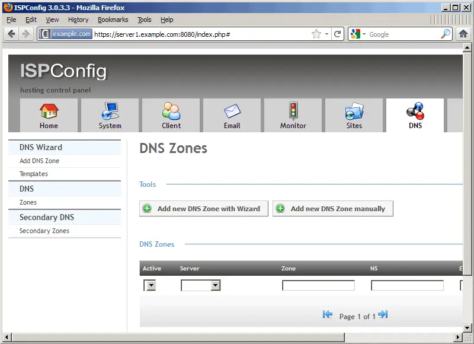Jump to first page of DNS zones
Viewport: 474px width, 344px height.
(328, 315)
